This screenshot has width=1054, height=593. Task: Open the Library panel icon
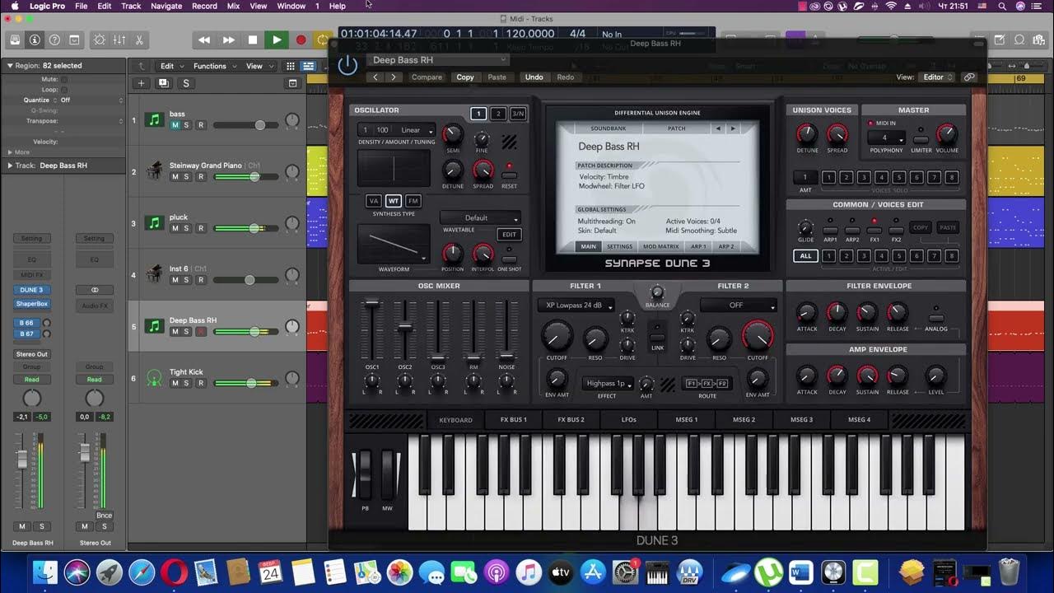pos(15,40)
